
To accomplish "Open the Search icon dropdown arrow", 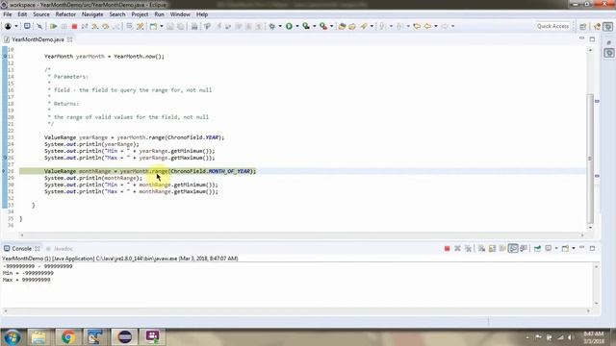I will (x=372, y=26).
